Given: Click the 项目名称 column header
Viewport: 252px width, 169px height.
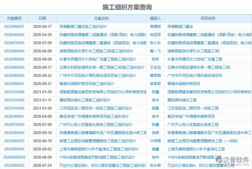Looking at the screenshot, I should pos(208,18).
